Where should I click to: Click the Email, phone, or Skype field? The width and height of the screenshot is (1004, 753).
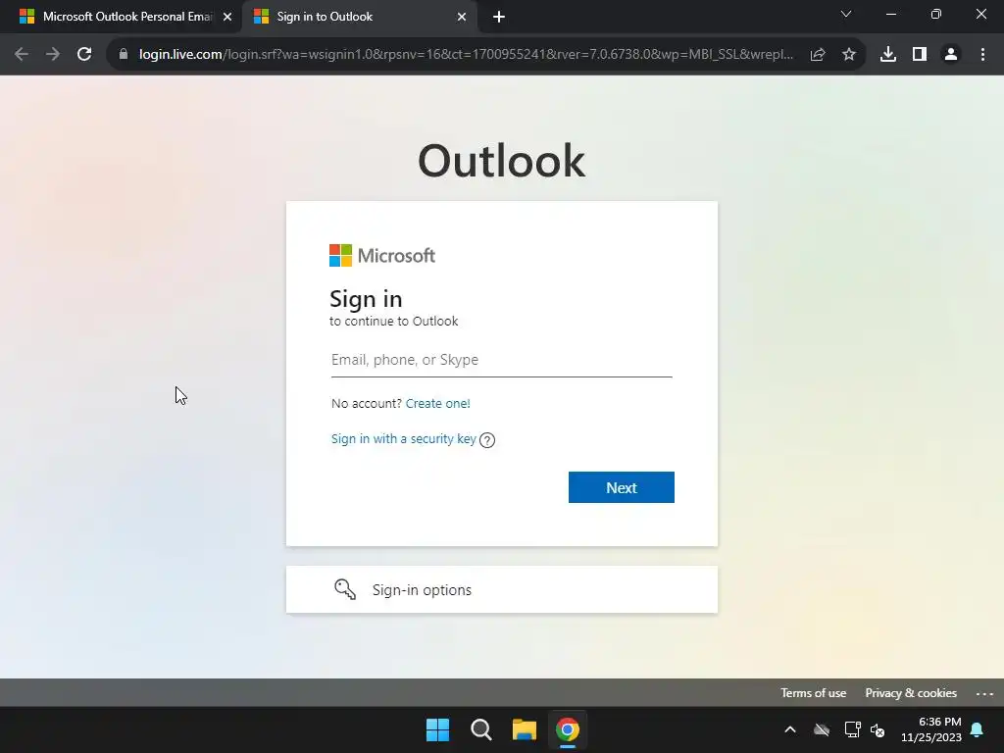point(501,360)
